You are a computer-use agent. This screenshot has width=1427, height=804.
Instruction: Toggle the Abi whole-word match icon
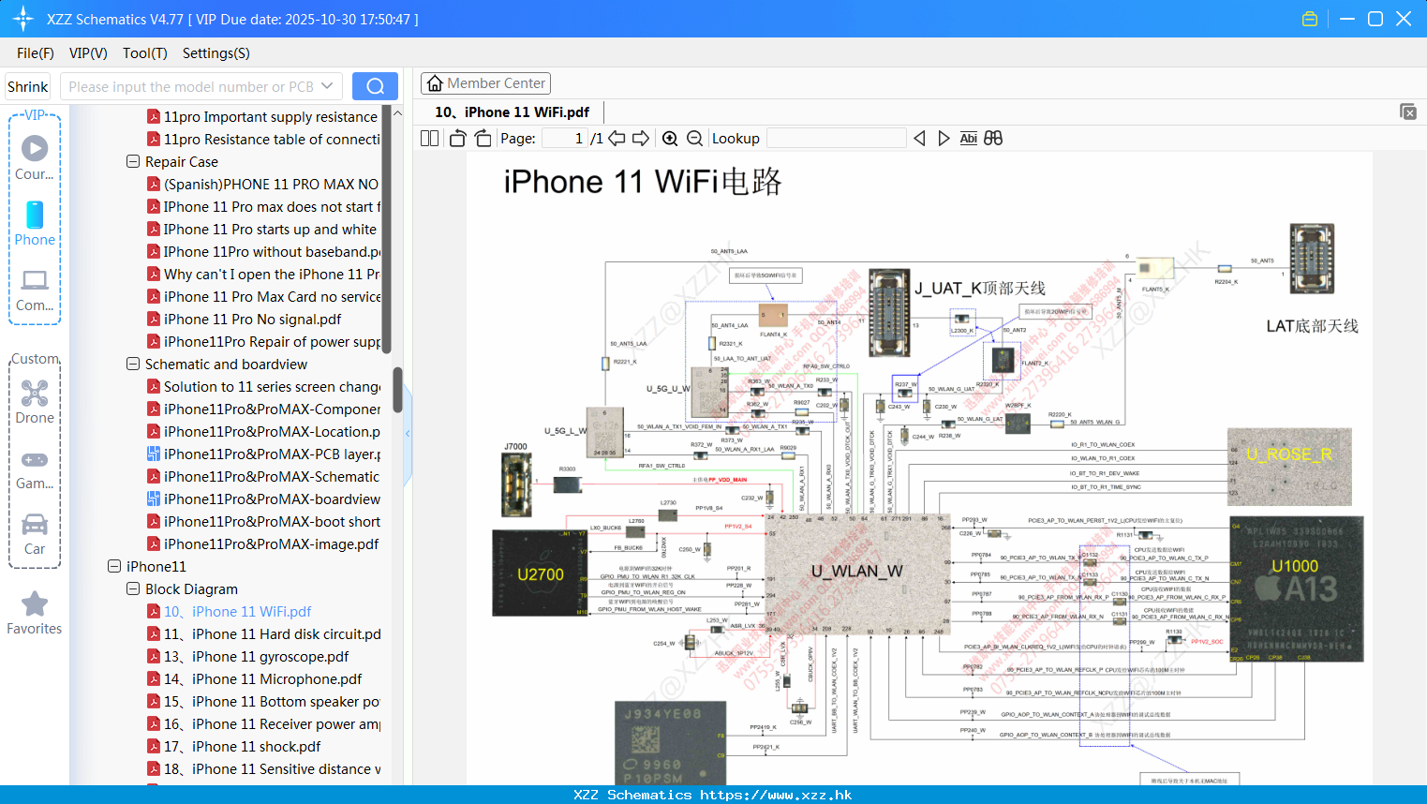(x=969, y=139)
